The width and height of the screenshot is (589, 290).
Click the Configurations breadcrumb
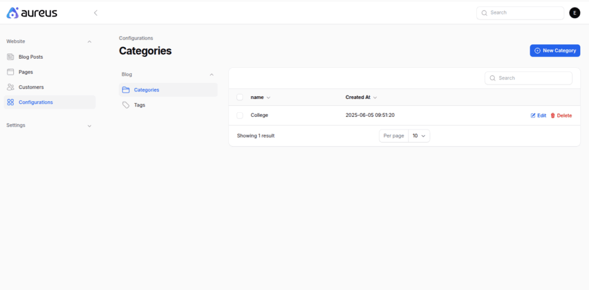136,38
